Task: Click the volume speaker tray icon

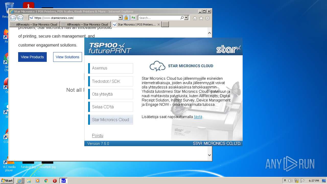Action: 290,181
